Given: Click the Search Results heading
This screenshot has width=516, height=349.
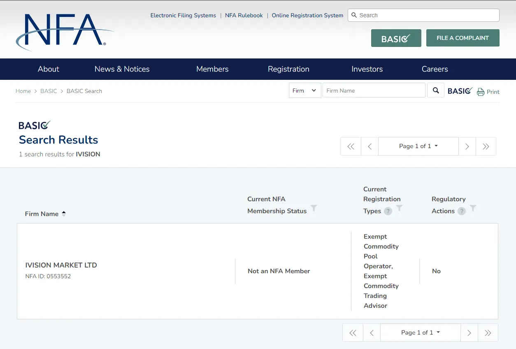Looking at the screenshot, I should [x=58, y=140].
